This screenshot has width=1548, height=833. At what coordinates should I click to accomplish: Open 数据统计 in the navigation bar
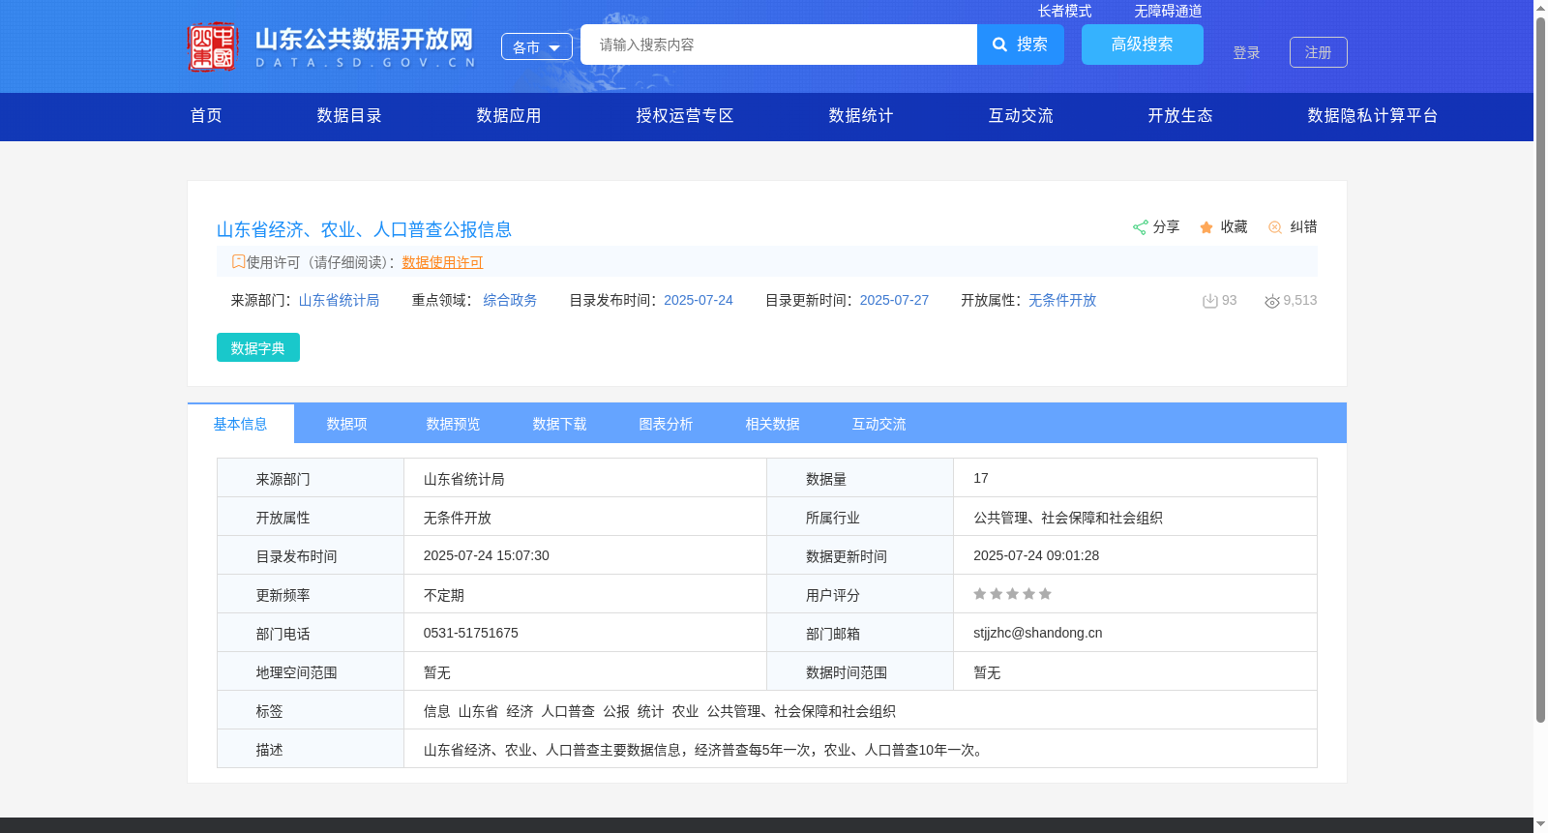tap(861, 116)
